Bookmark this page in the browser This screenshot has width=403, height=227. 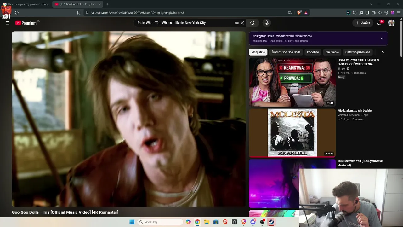(x=79, y=13)
